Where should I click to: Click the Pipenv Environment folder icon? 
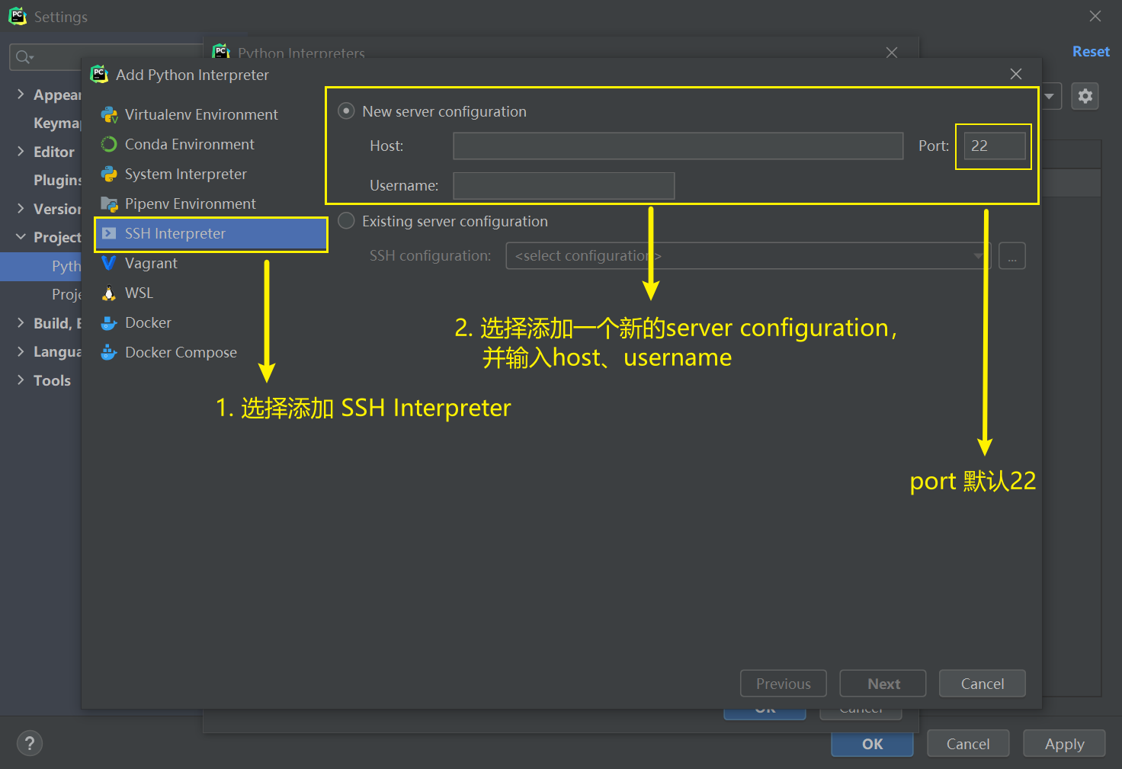pyautogui.click(x=109, y=204)
